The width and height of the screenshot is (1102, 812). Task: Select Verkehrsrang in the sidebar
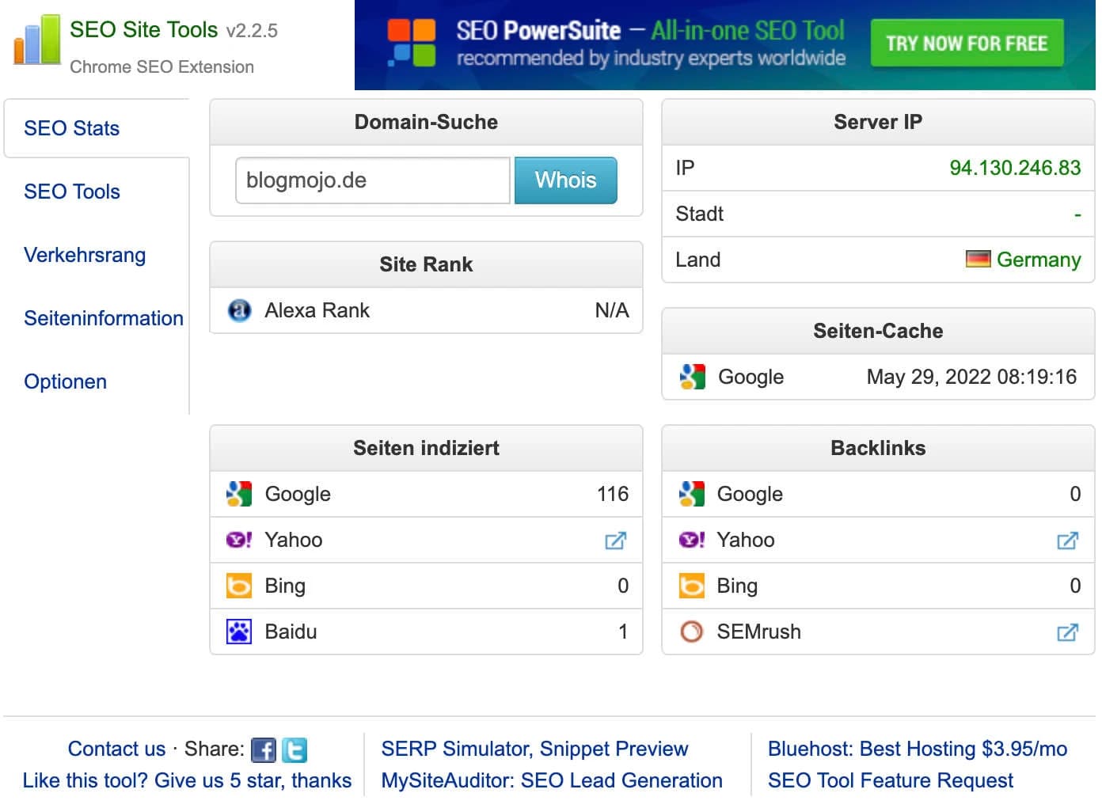point(85,255)
